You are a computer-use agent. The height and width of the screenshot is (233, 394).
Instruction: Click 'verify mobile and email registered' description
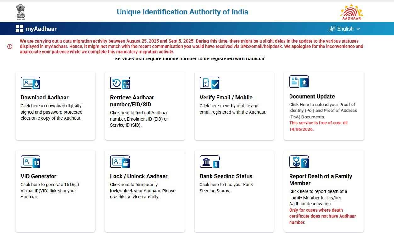tap(233, 109)
